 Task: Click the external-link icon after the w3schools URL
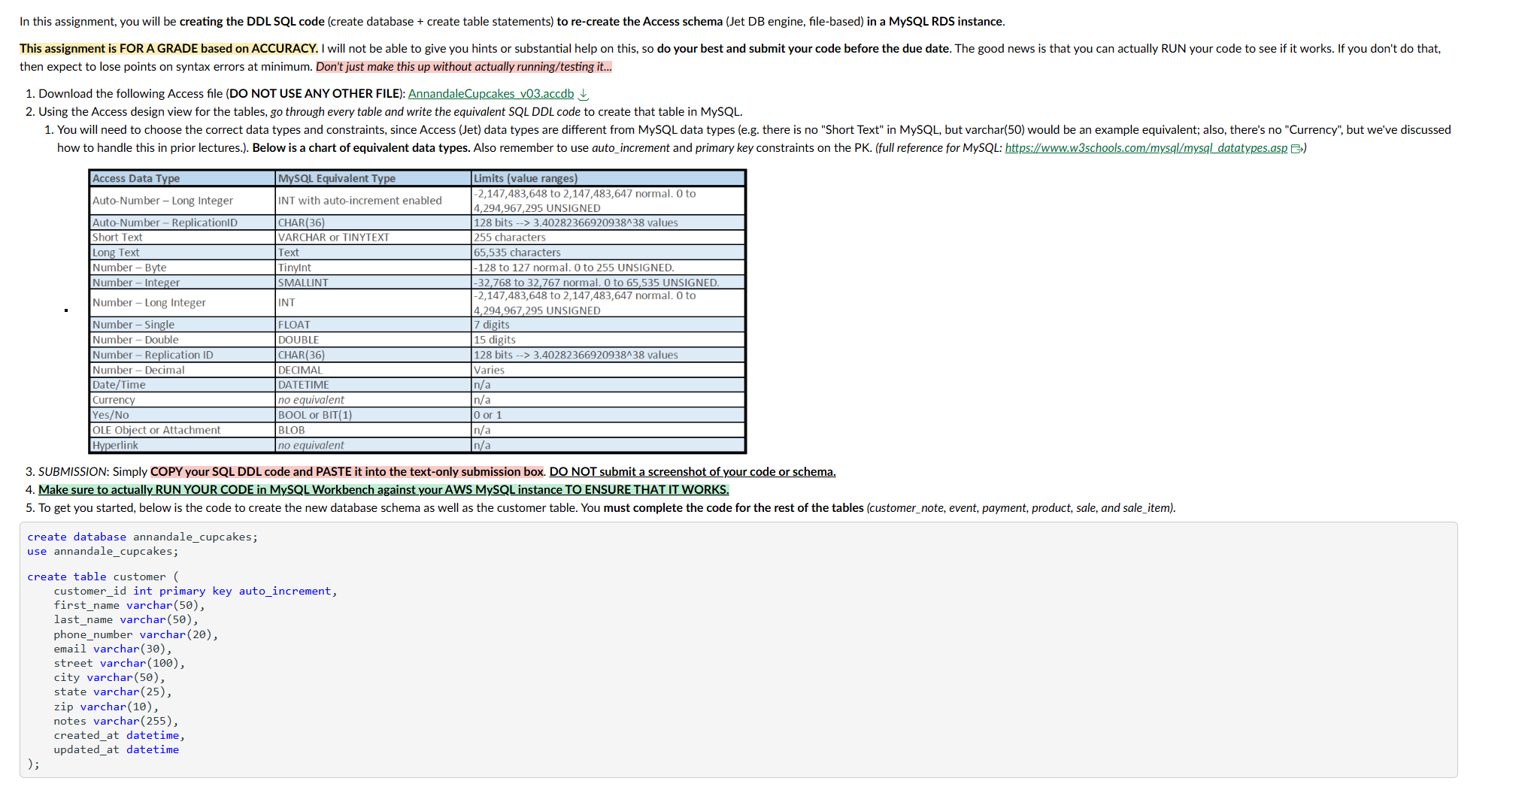[x=1297, y=148]
